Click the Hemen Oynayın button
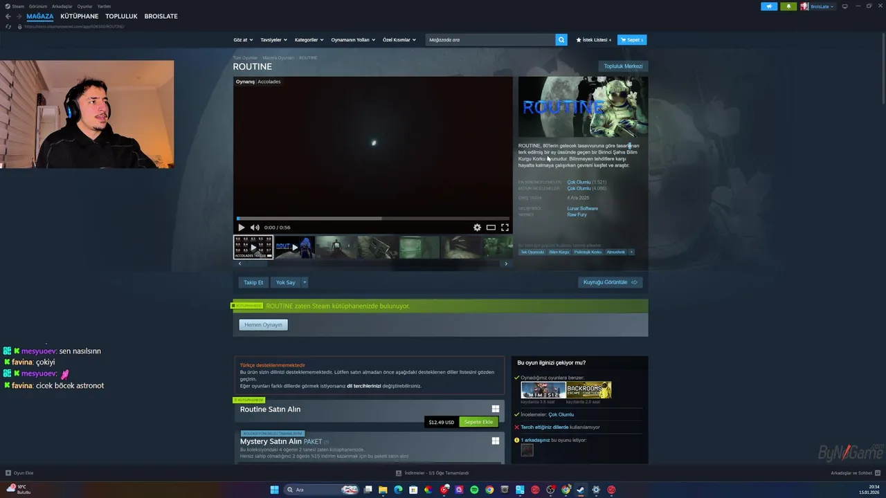This screenshot has width=886, height=498. tap(263, 324)
